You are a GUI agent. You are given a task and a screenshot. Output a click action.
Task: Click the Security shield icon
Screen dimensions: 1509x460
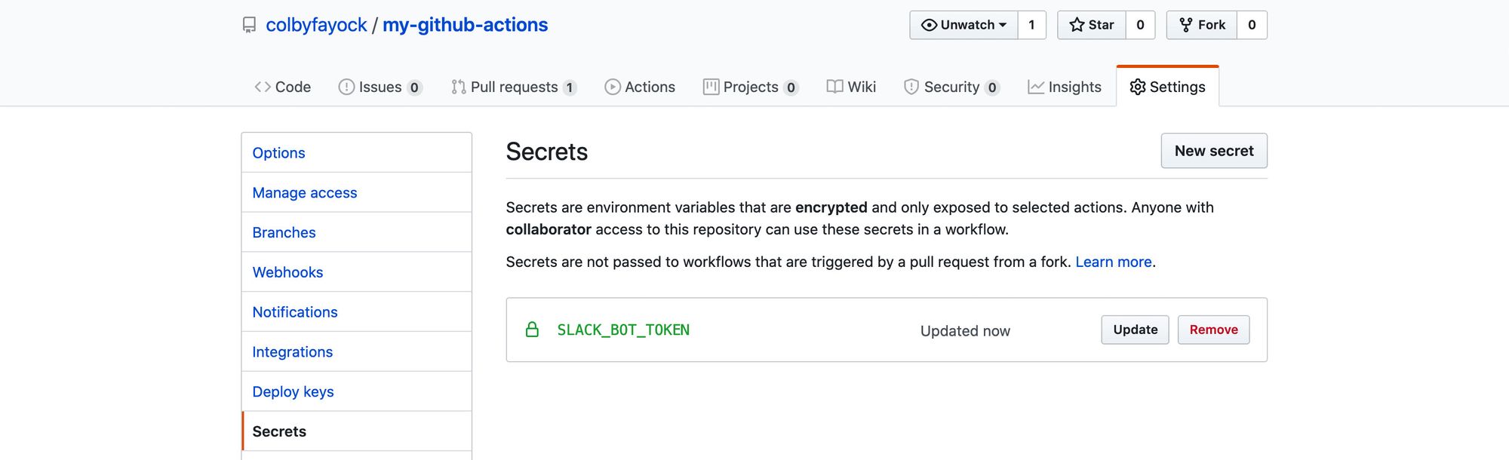point(911,87)
